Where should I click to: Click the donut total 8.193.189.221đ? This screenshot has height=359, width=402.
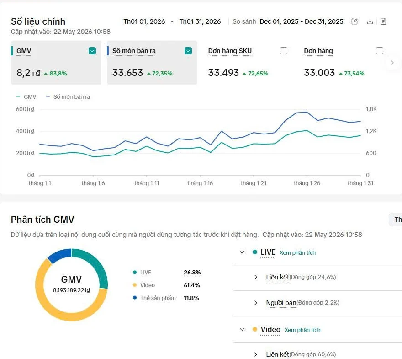pyautogui.click(x=72, y=290)
